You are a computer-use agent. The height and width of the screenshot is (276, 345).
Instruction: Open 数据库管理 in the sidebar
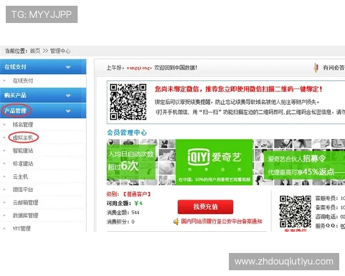(25, 216)
